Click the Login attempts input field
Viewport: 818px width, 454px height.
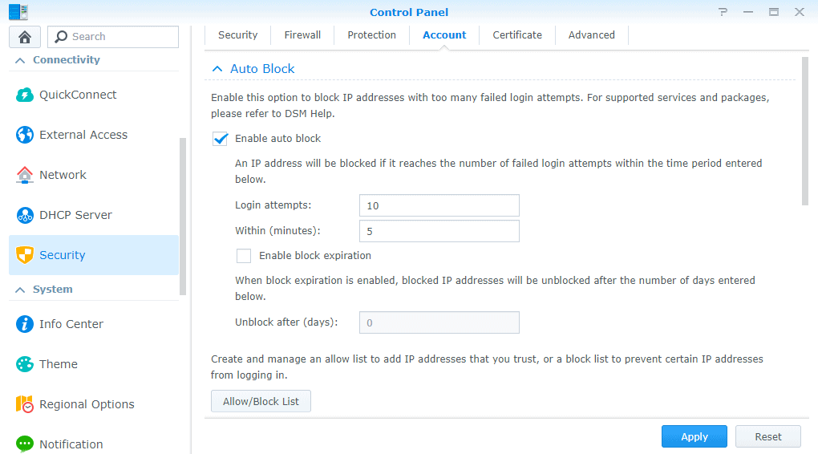click(439, 205)
